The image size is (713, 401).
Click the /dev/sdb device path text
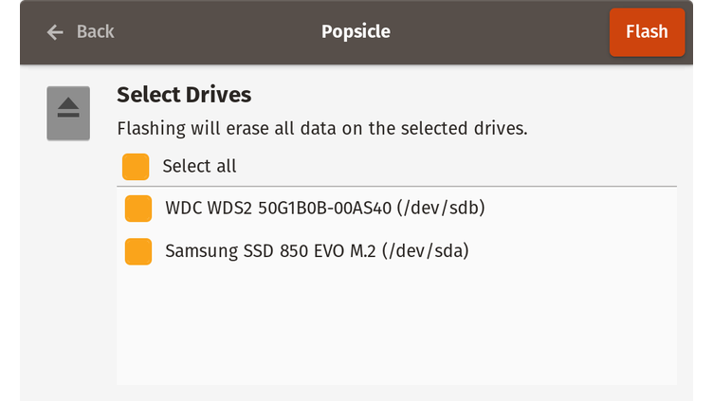coord(441,209)
